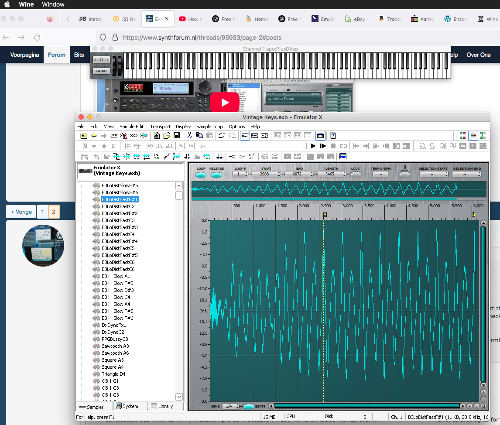Click the browser reload button
The width and height of the screenshot is (500, 425).
coord(38,37)
